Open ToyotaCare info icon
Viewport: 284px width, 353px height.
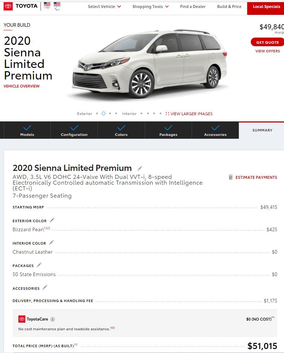point(53,319)
